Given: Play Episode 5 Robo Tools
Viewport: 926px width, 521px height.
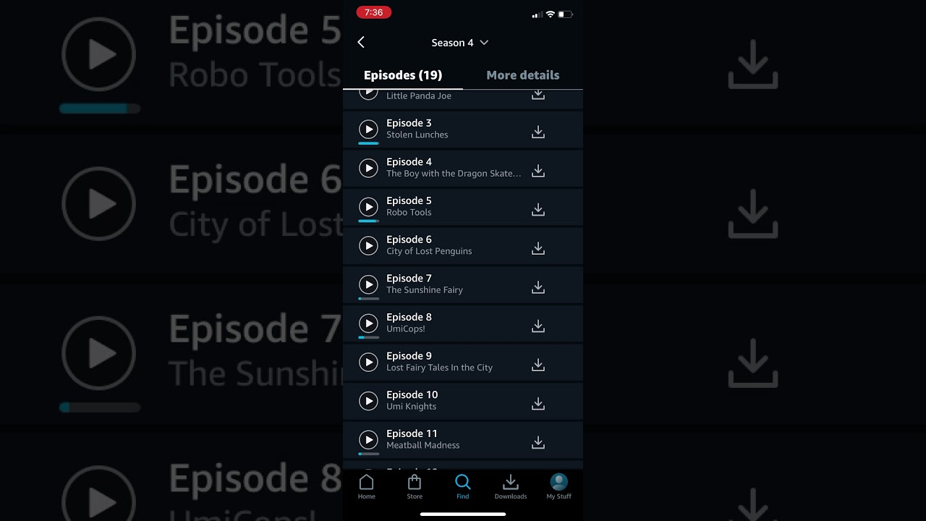Looking at the screenshot, I should click(368, 207).
